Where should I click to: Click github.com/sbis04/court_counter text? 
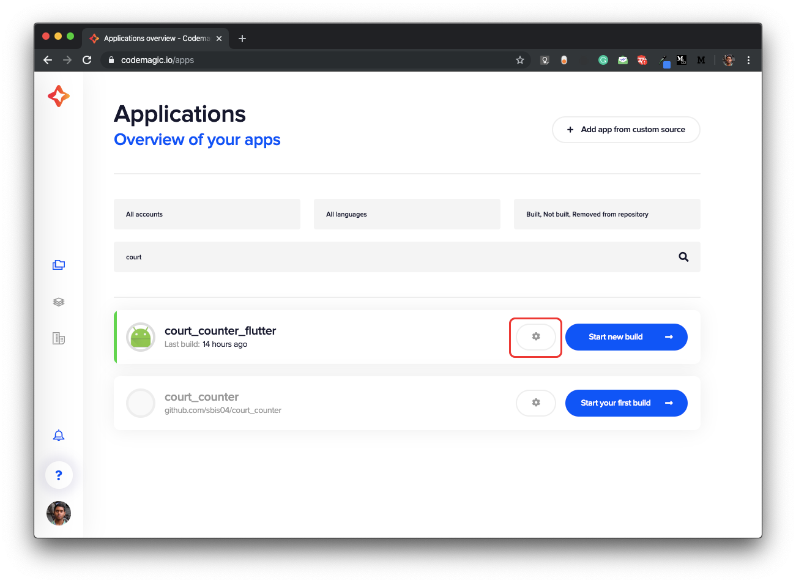pyautogui.click(x=223, y=410)
